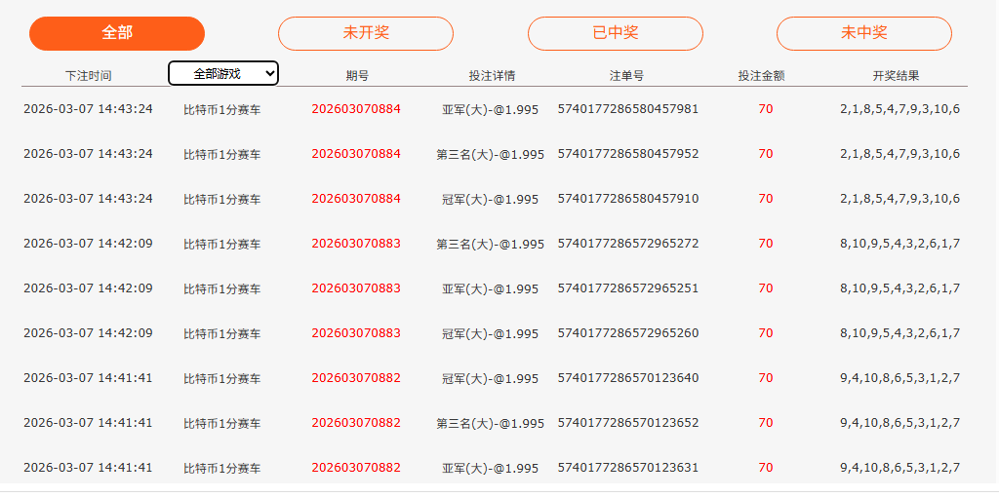Click order number 5740177286580457910

(x=628, y=199)
